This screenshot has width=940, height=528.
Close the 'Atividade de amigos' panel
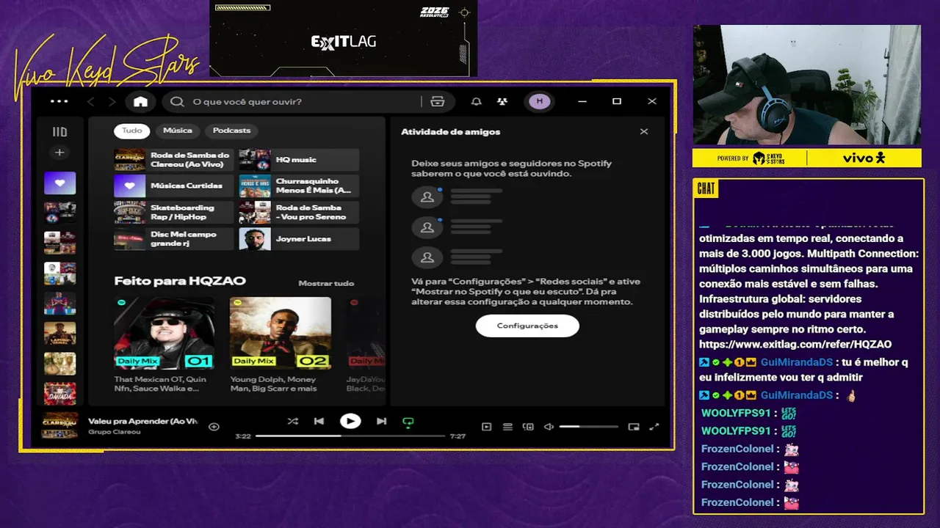coord(644,132)
